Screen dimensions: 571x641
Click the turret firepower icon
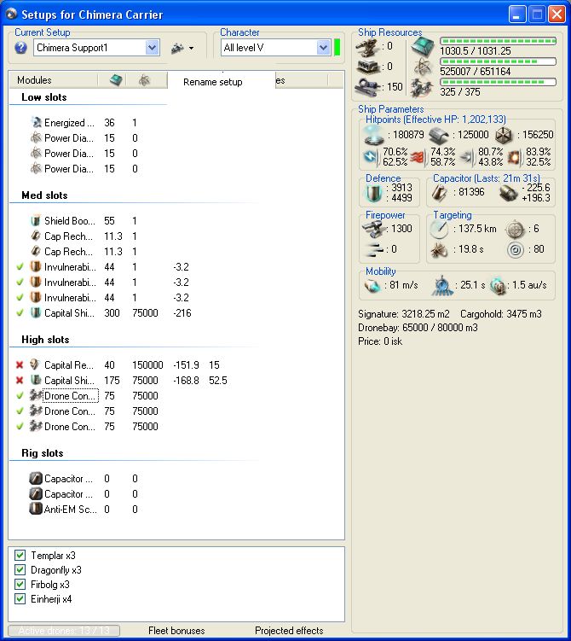click(373, 229)
